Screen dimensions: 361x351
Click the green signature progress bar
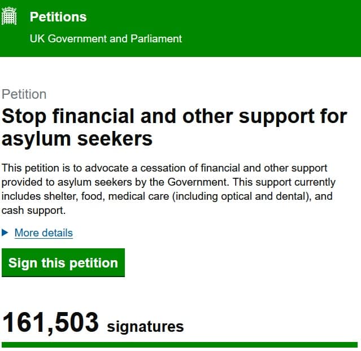pos(180,344)
